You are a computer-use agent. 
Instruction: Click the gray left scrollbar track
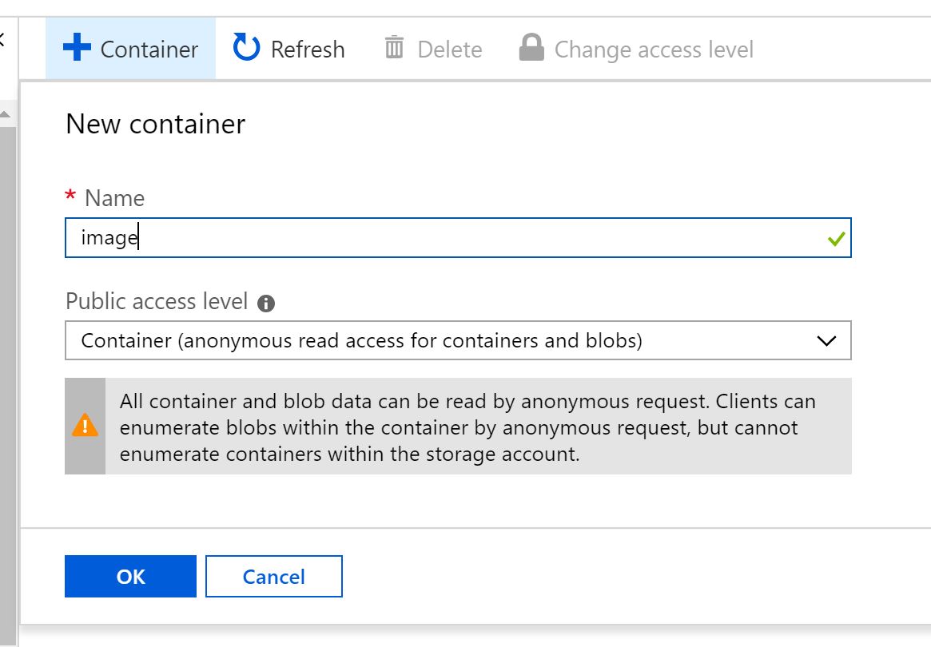coord(6,359)
